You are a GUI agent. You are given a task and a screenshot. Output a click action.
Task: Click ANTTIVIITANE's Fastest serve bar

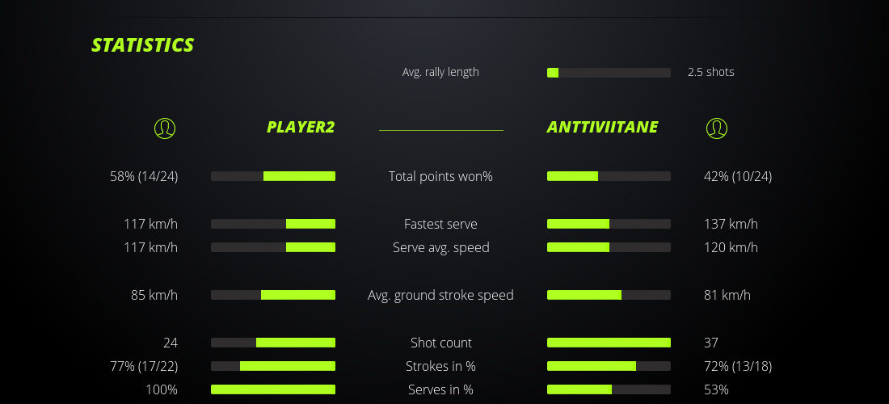click(609, 224)
